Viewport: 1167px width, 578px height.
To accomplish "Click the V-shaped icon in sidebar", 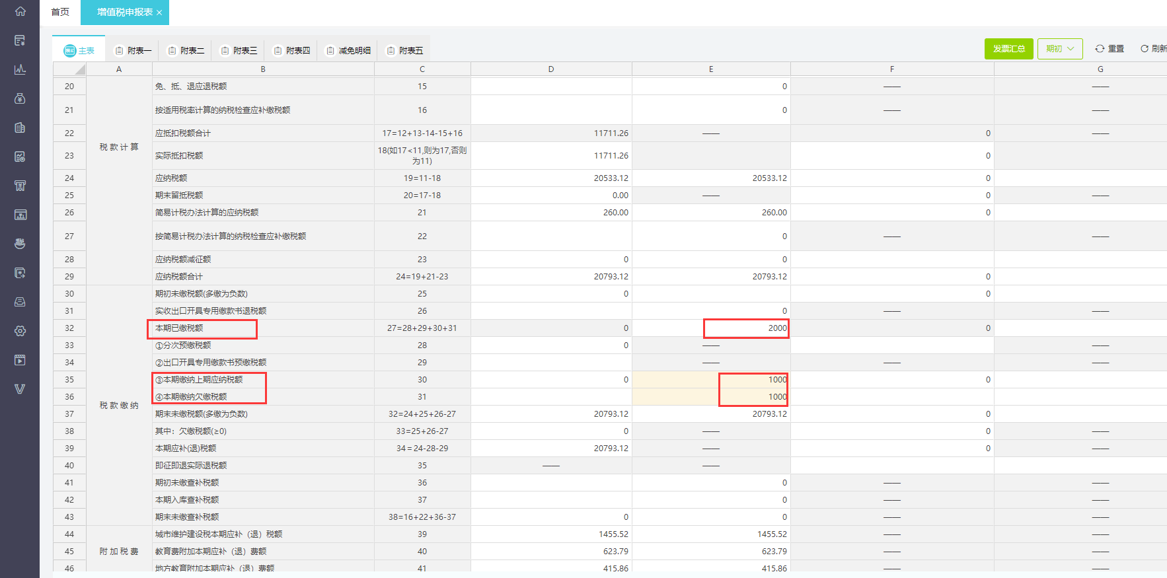I will 20,389.
